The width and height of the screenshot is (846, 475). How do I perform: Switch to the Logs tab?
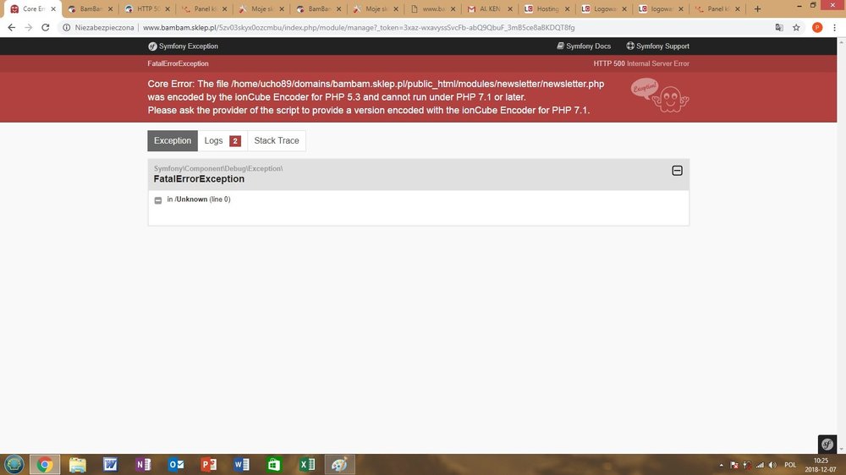[x=222, y=140]
